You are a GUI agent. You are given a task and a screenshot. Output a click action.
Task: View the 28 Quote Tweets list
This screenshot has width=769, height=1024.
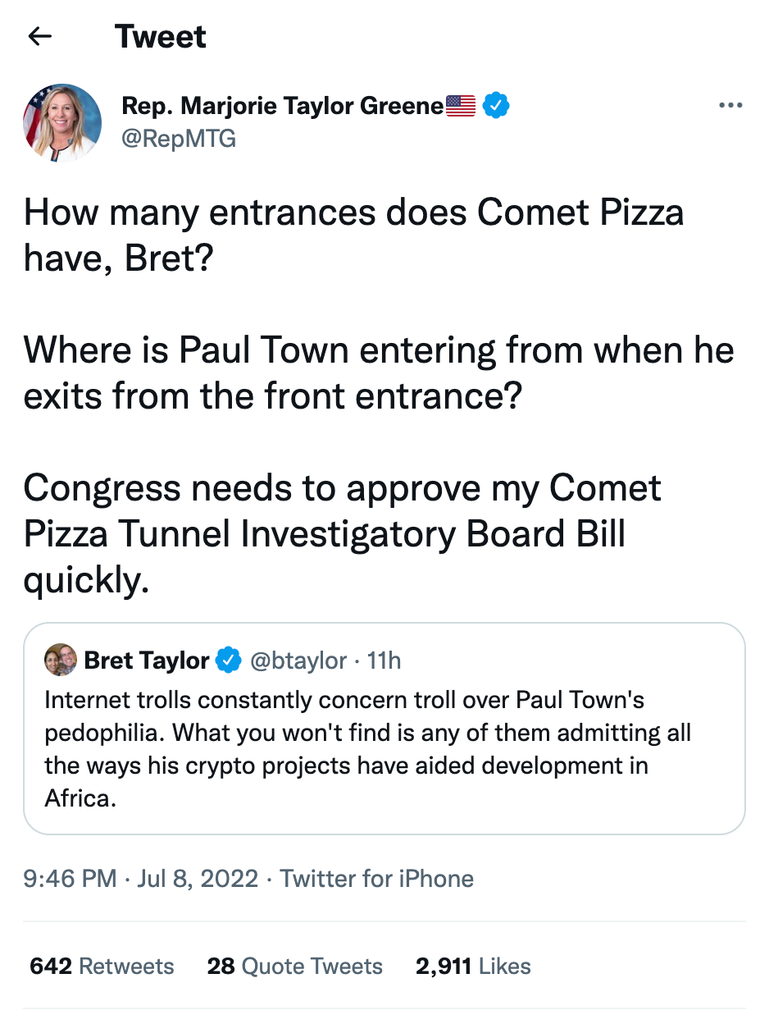[x=294, y=966]
